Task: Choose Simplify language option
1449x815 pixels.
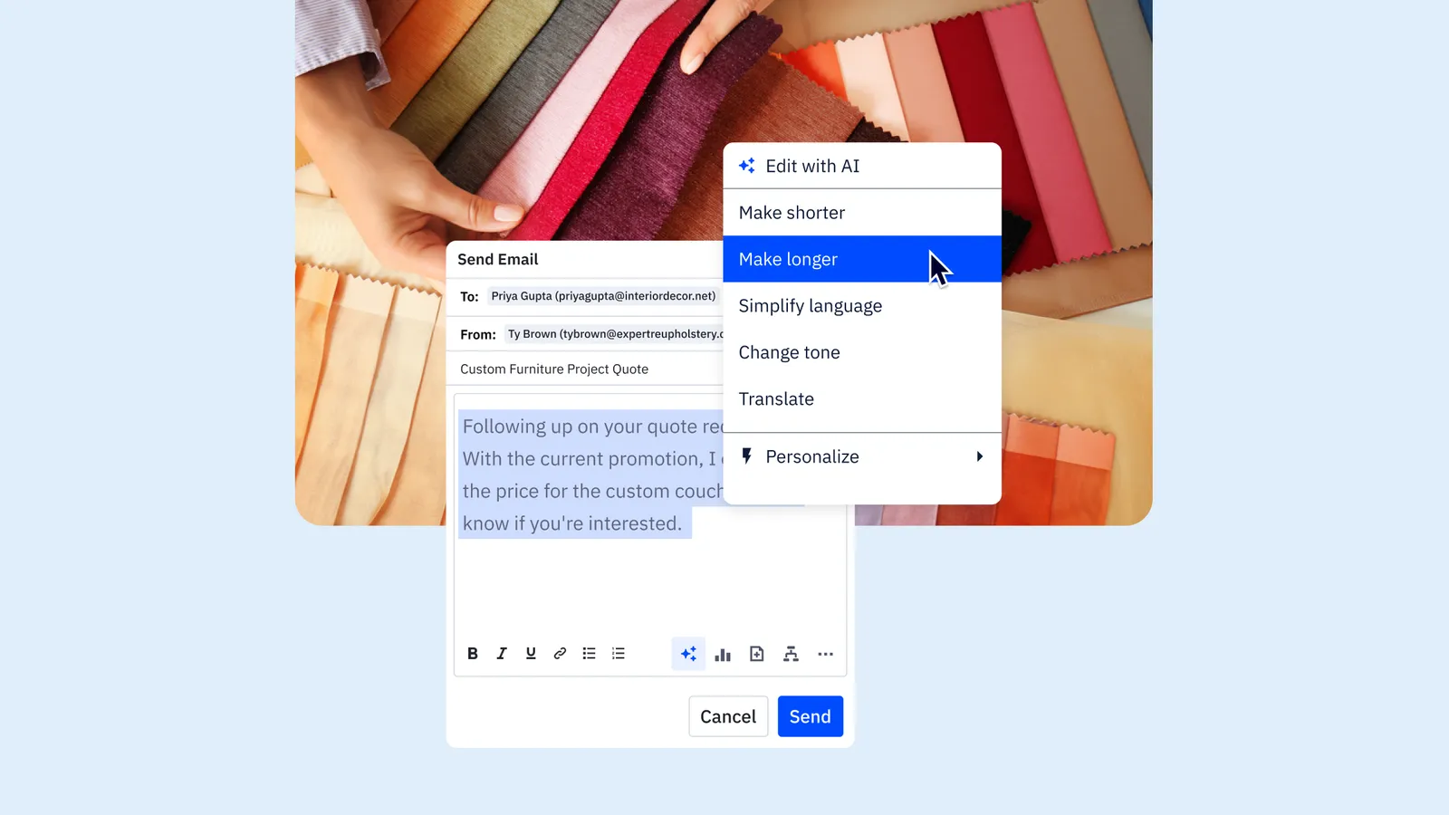Action: [810, 305]
